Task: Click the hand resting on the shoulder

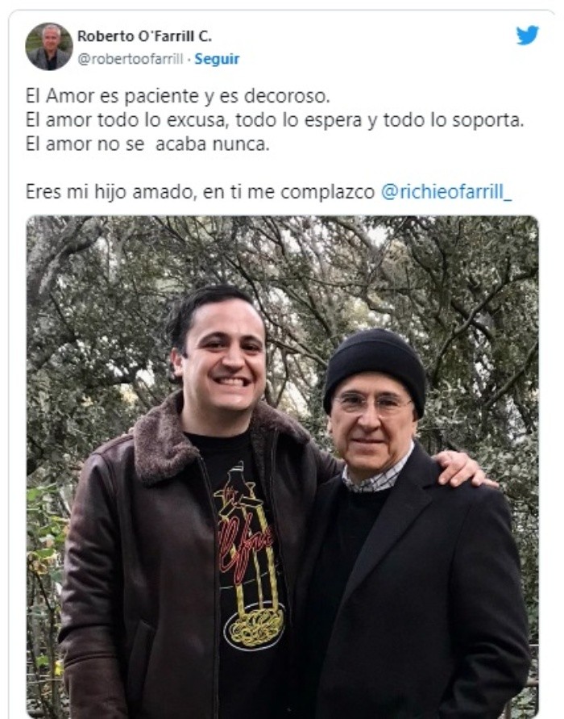Action: 462,469
